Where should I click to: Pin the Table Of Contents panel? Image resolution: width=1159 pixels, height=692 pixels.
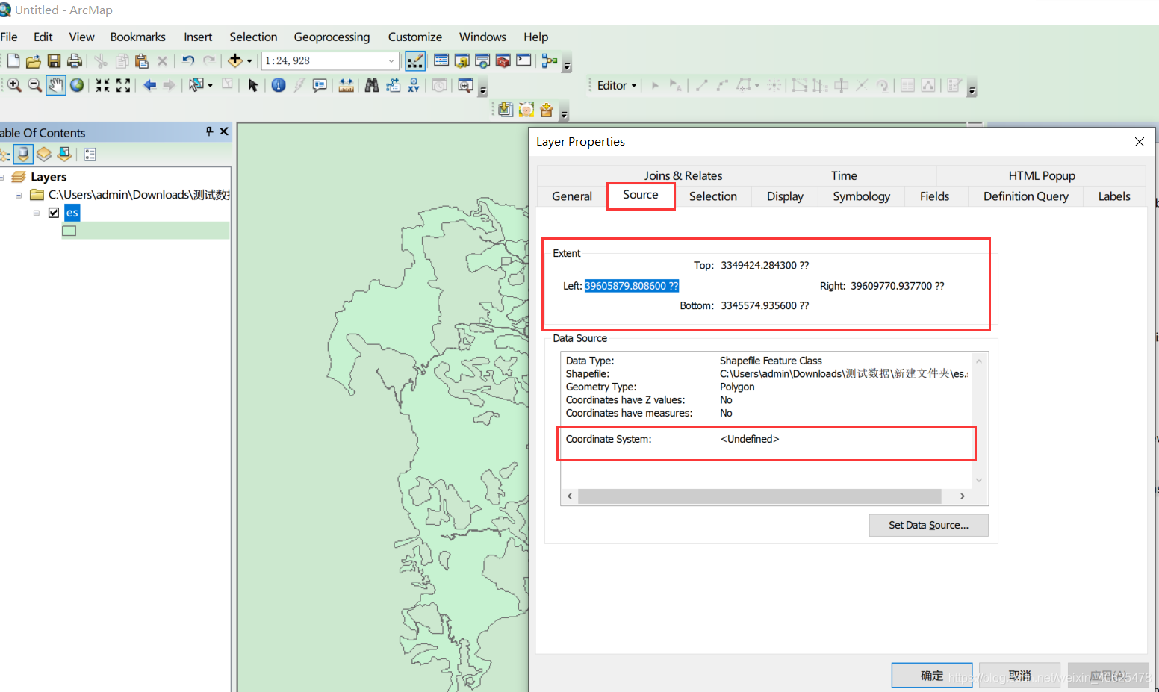point(209,131)
